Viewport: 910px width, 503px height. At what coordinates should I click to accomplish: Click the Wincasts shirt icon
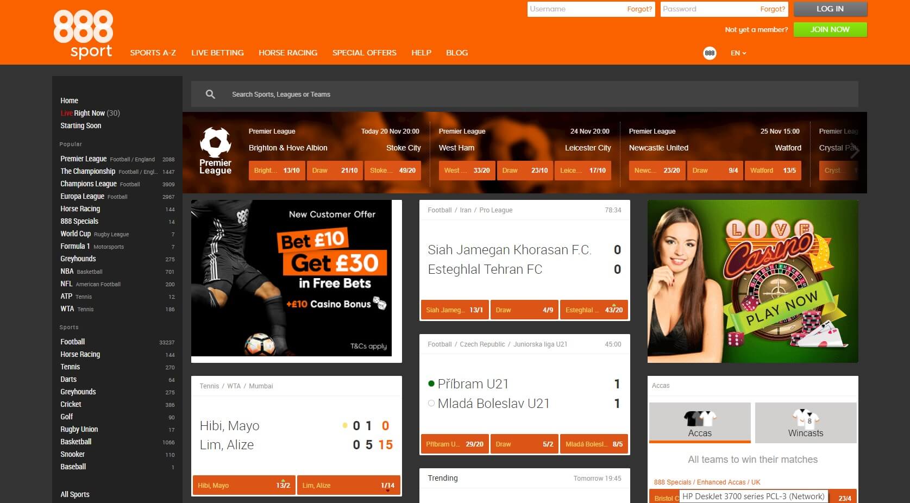pyautogui.click(x=806, y=418)
